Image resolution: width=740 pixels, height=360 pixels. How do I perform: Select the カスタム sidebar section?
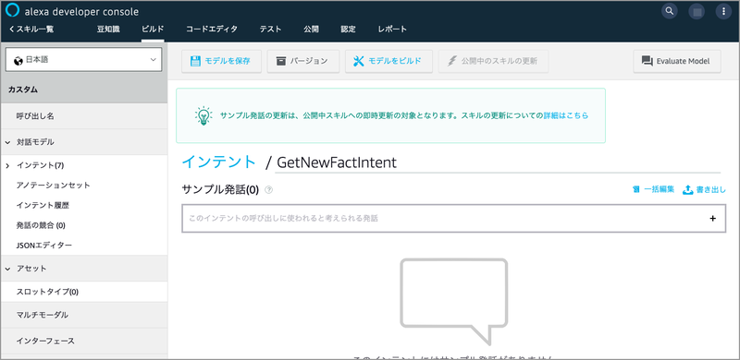(x=84, y=90)
